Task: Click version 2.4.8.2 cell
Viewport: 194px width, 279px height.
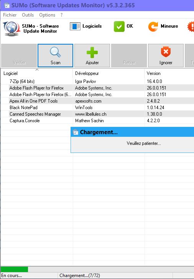Action: 153,101
